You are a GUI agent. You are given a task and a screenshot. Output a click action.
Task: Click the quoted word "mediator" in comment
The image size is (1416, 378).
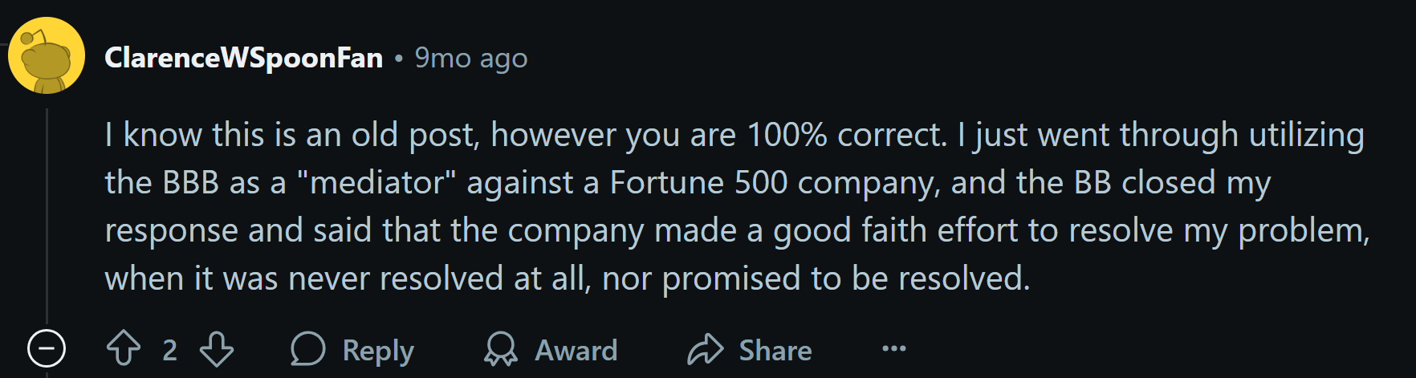pos(376,183)
